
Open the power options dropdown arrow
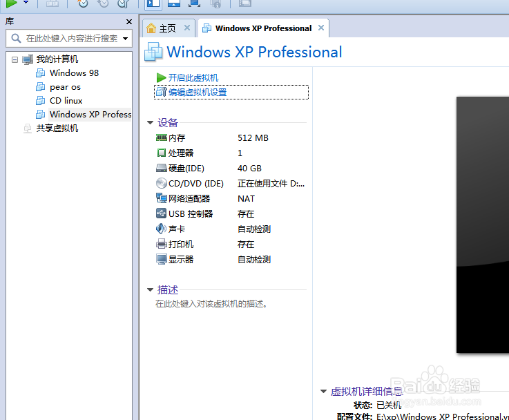point(26,3)
